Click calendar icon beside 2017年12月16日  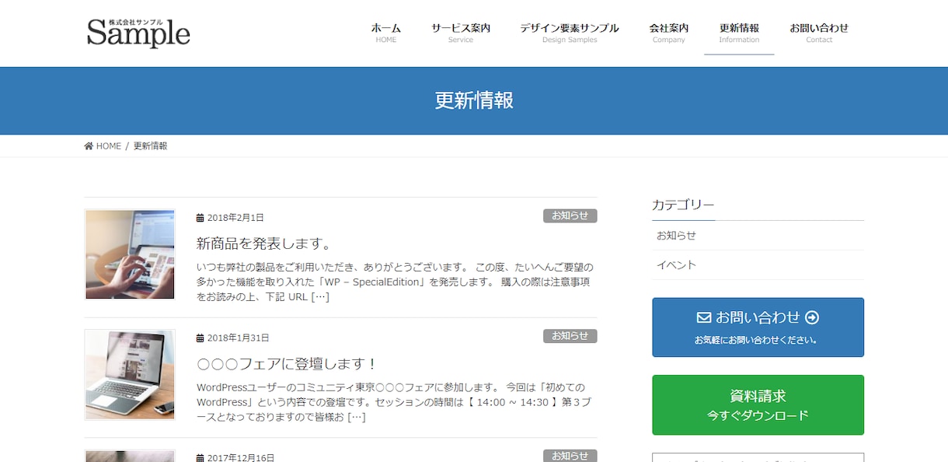click(x=200, y=458)
